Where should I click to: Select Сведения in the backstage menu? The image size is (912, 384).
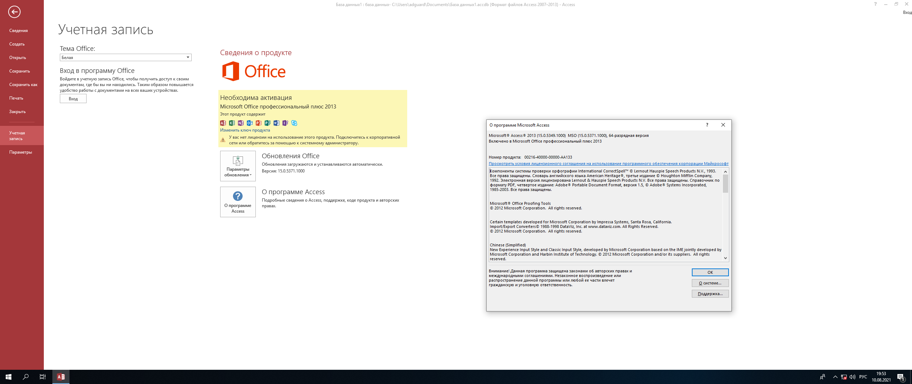(19, 31)
